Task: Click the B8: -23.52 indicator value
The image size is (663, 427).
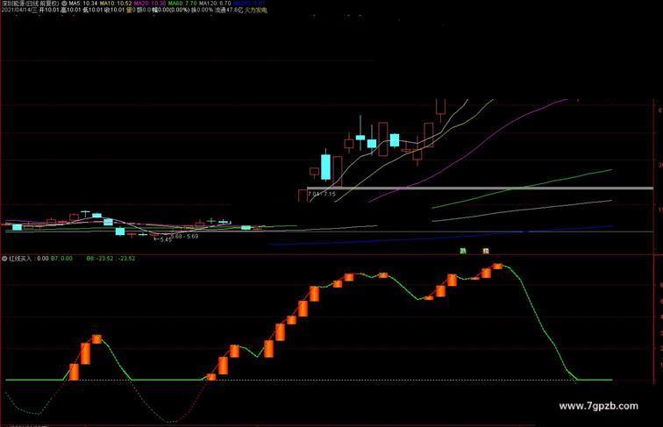Action: pyautogui.click(x=100, y=259)
